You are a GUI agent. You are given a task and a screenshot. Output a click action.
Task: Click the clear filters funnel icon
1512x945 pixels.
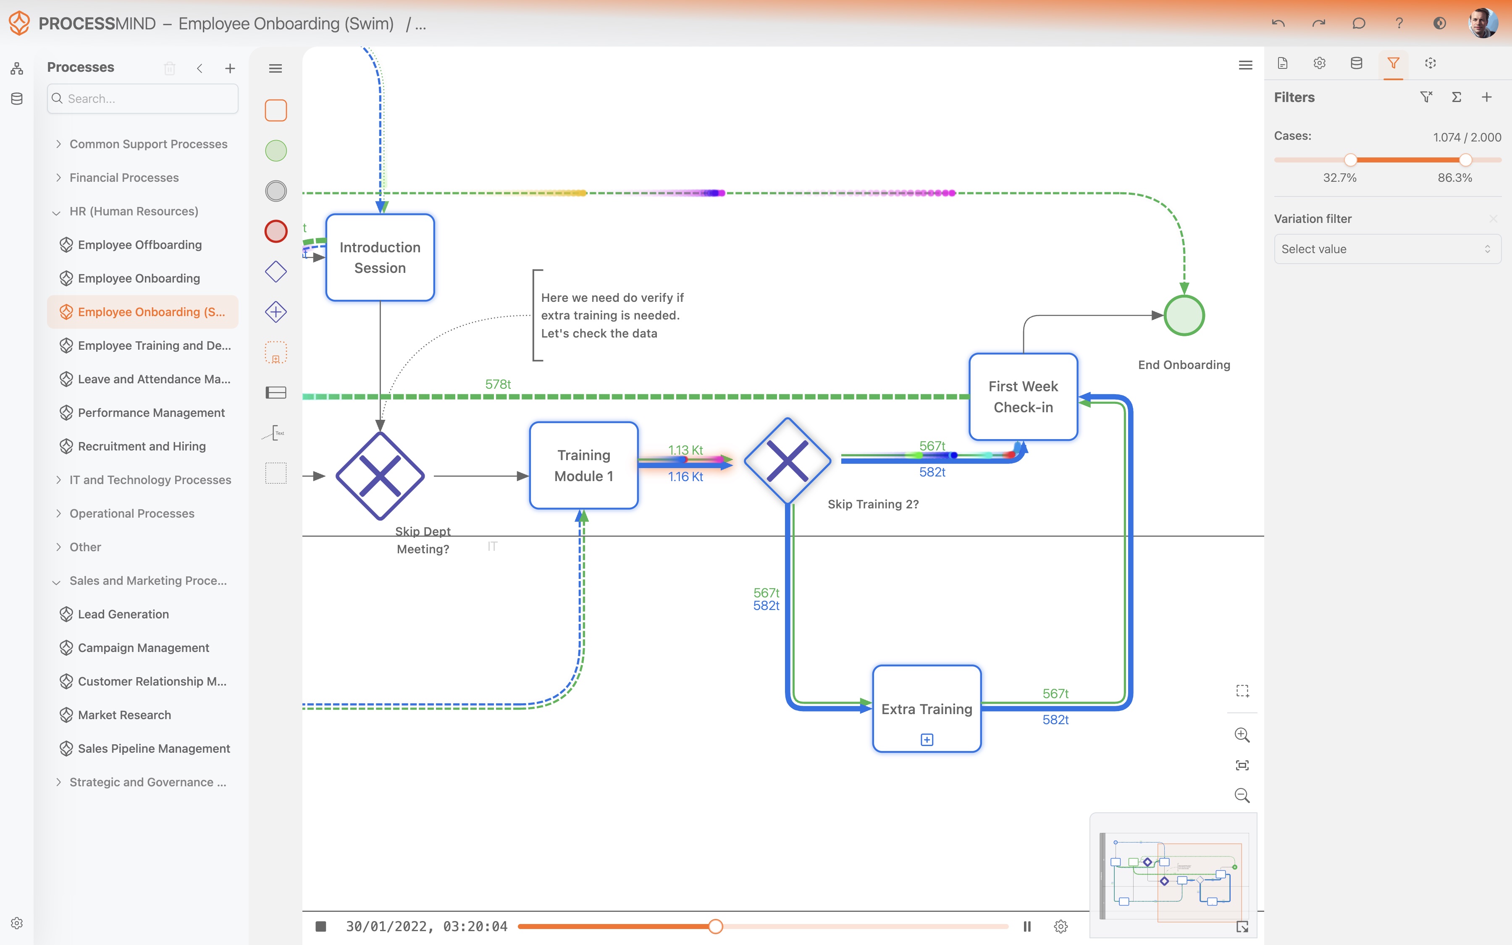(x=1426, y=97)
